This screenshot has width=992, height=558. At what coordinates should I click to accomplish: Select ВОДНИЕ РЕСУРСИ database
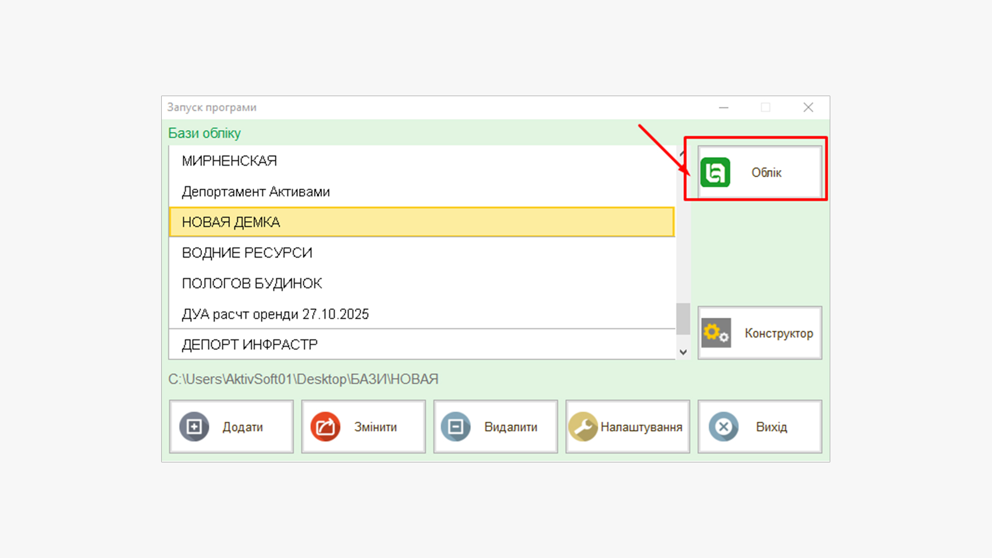(x=247, y=253)
